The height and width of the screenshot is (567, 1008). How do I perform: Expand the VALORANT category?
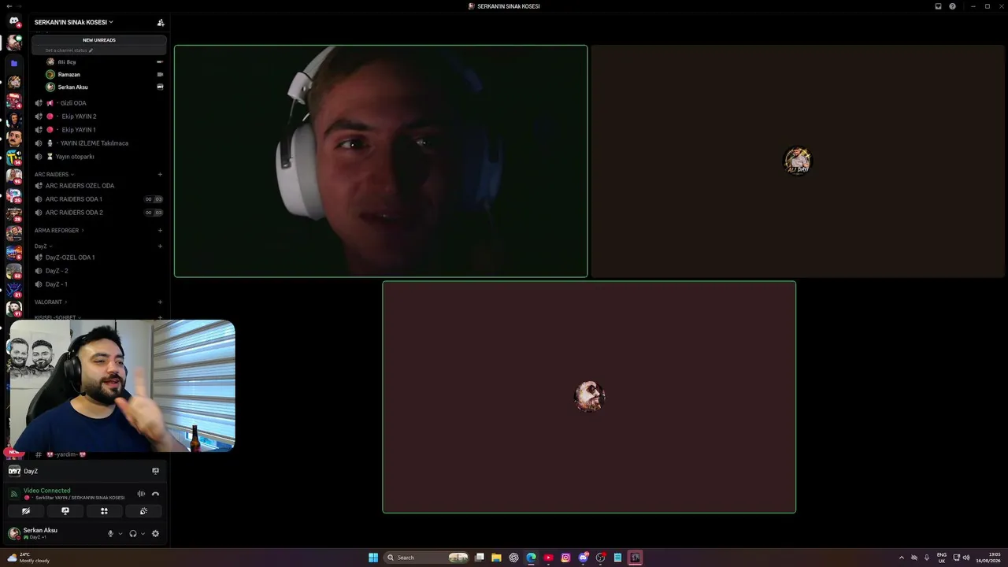tap(50, 302)
